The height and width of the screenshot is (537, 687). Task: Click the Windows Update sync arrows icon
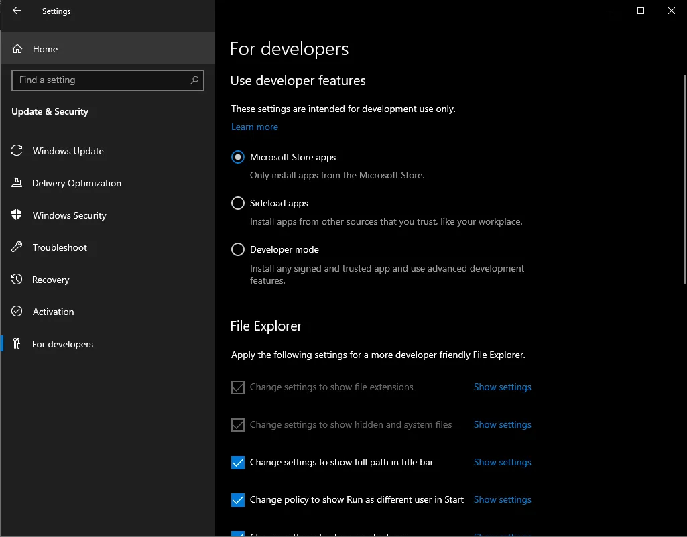click(17, 150)
